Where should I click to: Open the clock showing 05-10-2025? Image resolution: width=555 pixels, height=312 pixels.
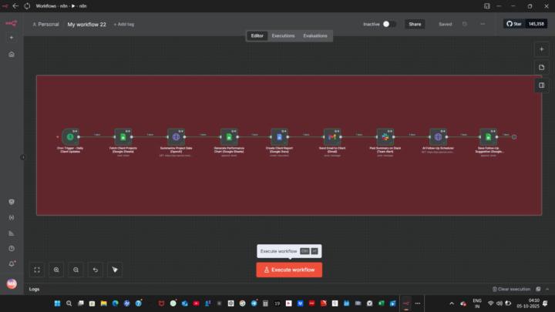tap(528, 304)
